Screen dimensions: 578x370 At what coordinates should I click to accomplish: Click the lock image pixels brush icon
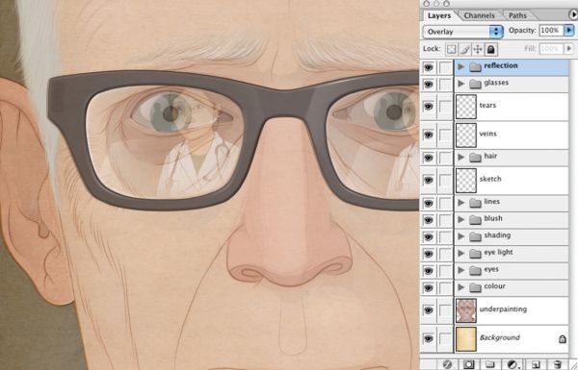coord(465,49)
